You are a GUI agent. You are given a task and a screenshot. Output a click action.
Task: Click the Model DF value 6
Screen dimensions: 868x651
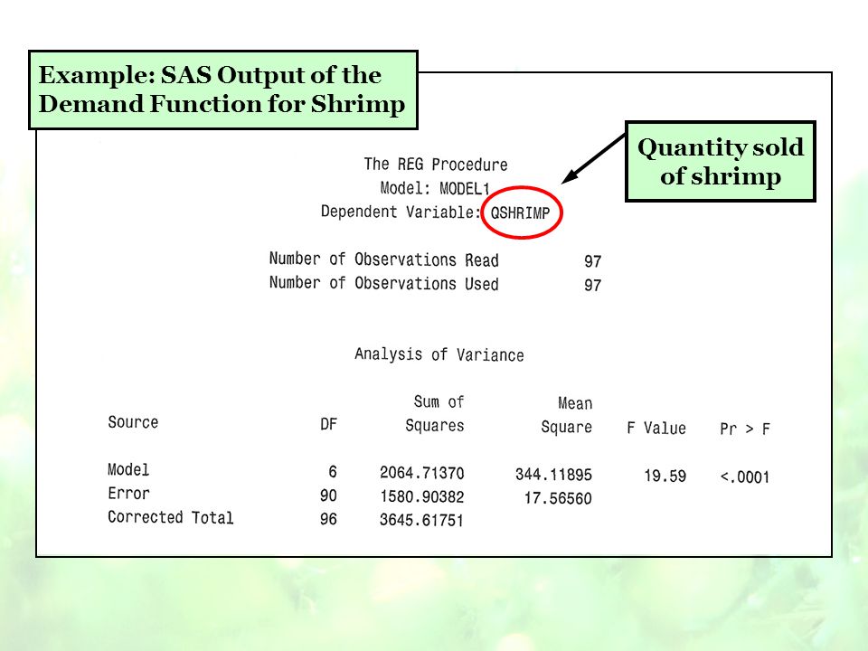click(332, 472)
